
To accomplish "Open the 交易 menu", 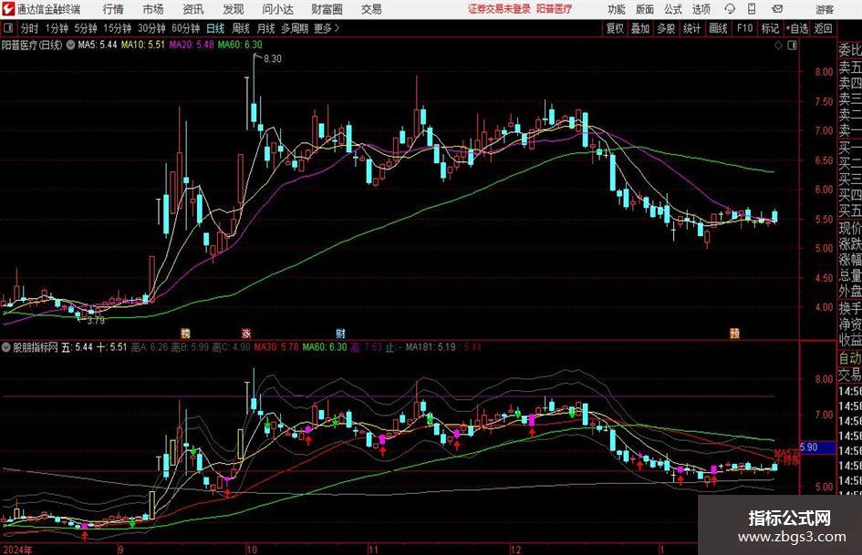I will click(x=371, y=9).
